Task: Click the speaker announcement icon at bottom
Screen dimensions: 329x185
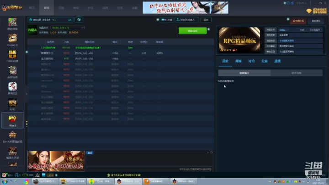Action: (108, 175)
